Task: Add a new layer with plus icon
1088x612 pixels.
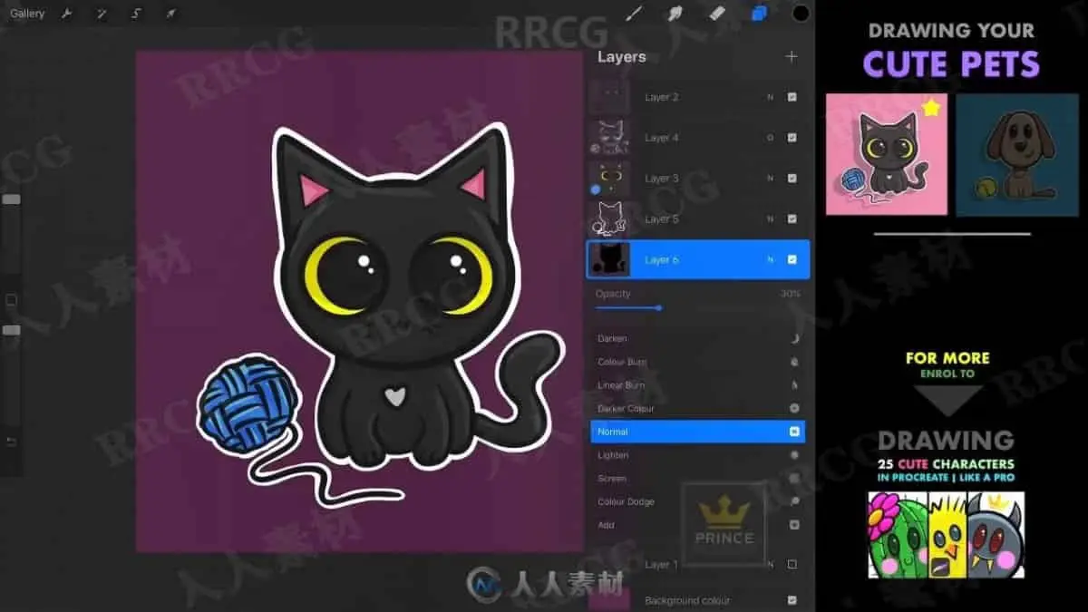Action: 792,56
